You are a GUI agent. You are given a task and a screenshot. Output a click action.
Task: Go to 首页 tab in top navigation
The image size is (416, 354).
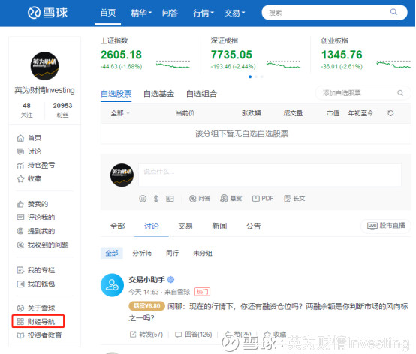[107, 13]
